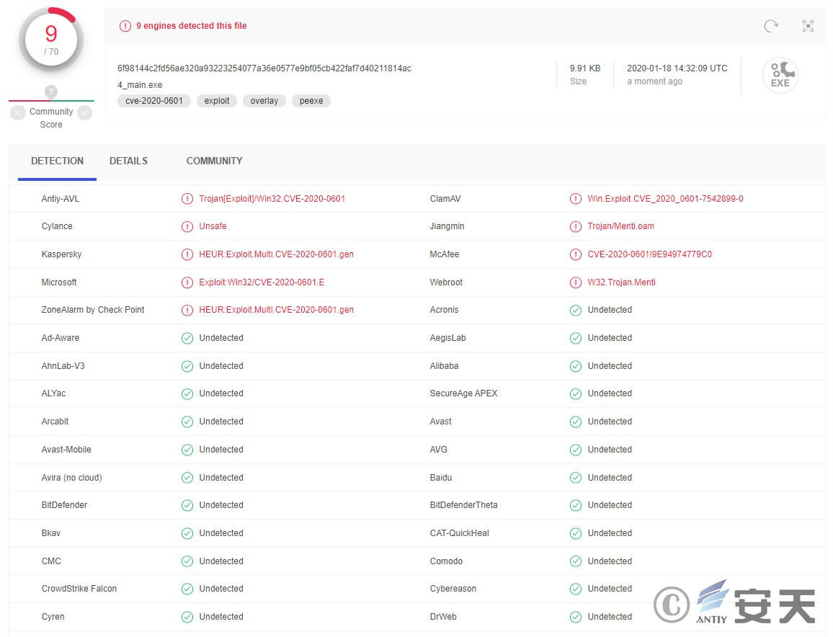
Task: Click the W32.Trojan.Menti result
Action: [x=621, y=282]
